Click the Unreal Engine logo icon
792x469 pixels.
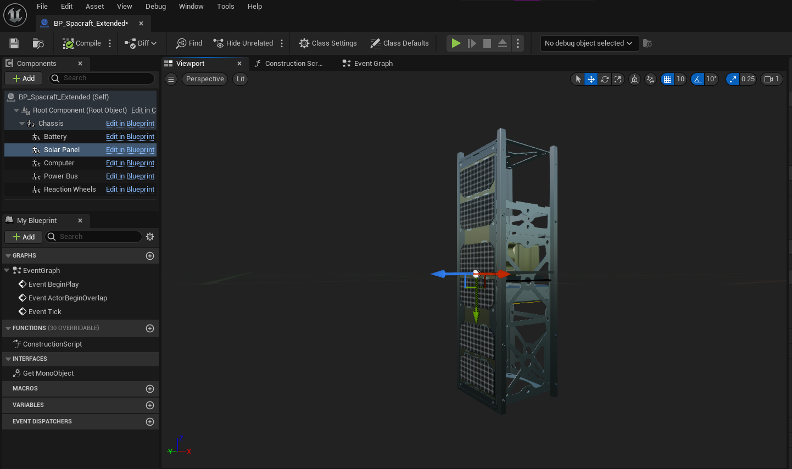tap(15, 15)
